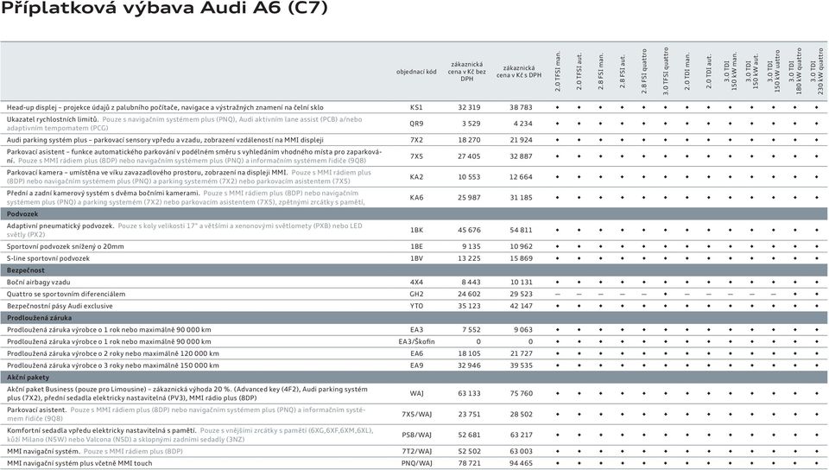Select 'S-line sportovní podvozek' row
Viewport: 829px width, 470px height.
click(48, 258)
